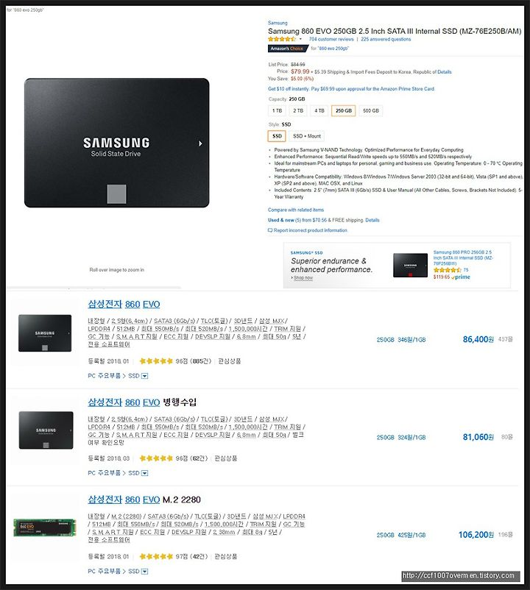
Task: Click the 860 PRO ad product thumbnail
Action: 410,266
